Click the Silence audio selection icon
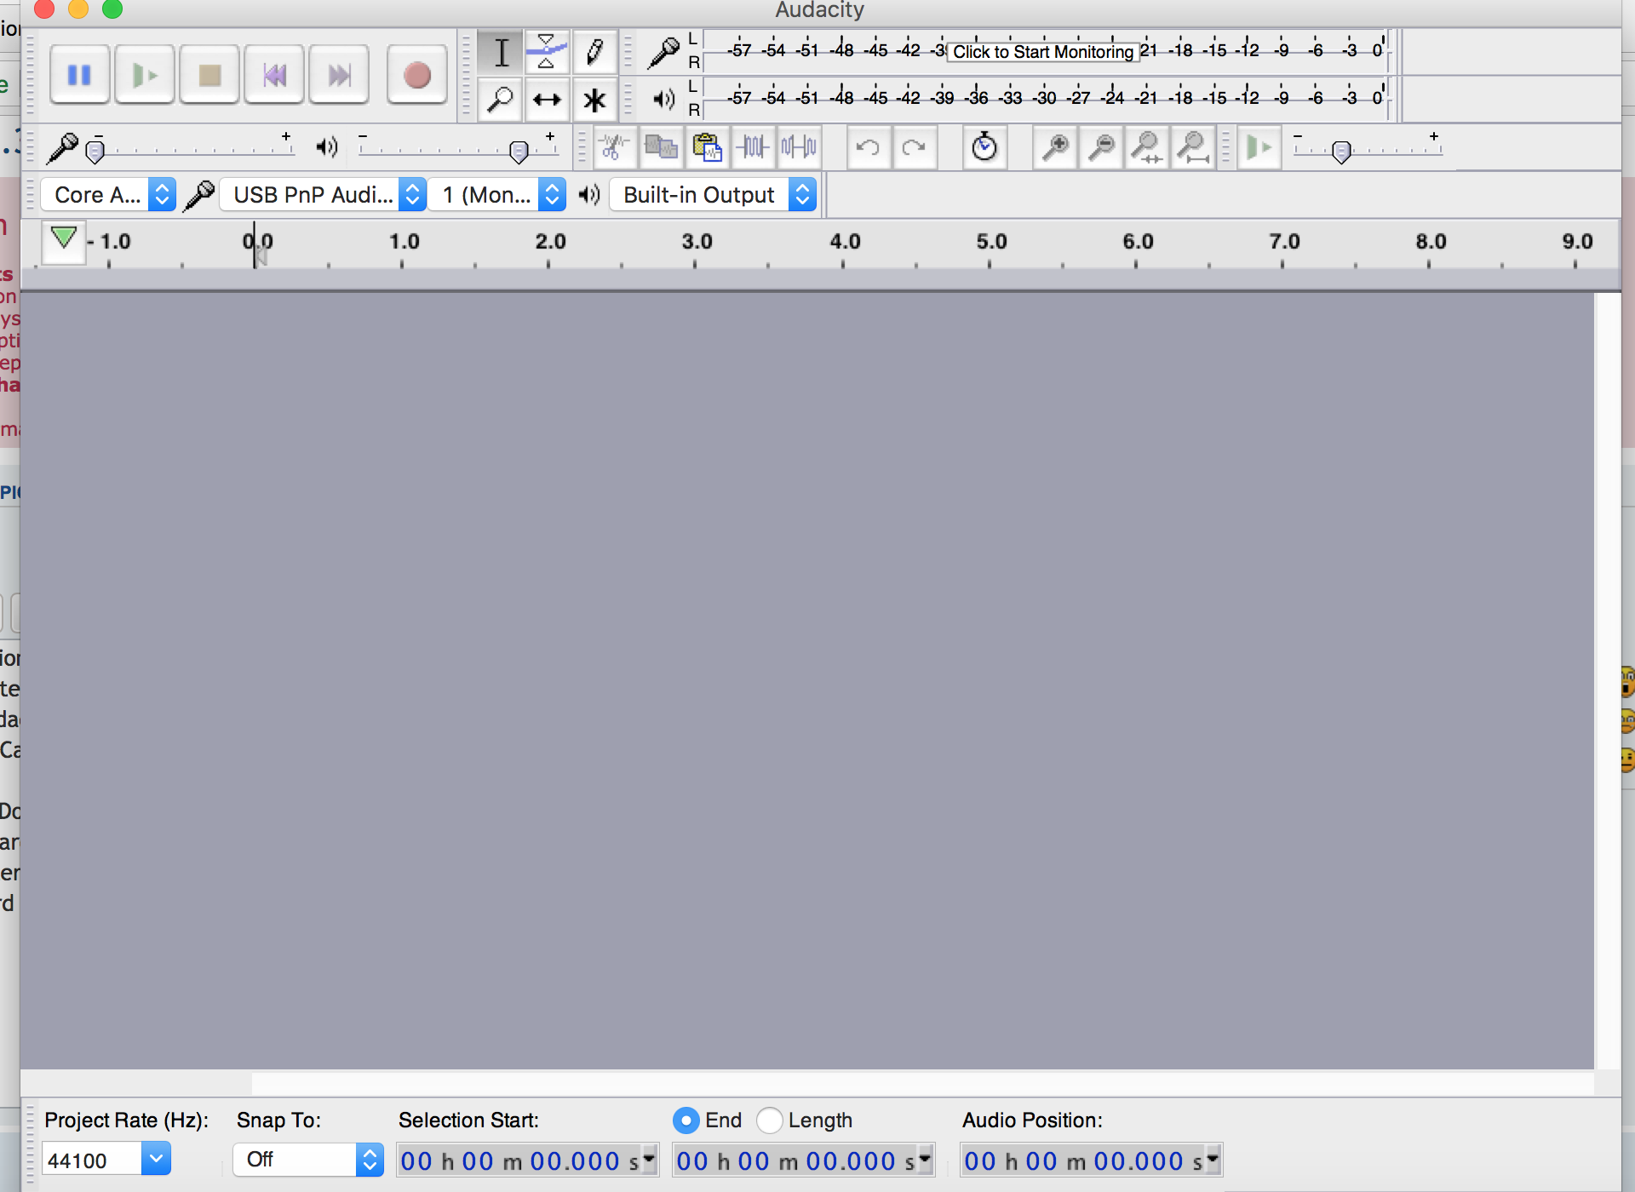 (799, 147)
